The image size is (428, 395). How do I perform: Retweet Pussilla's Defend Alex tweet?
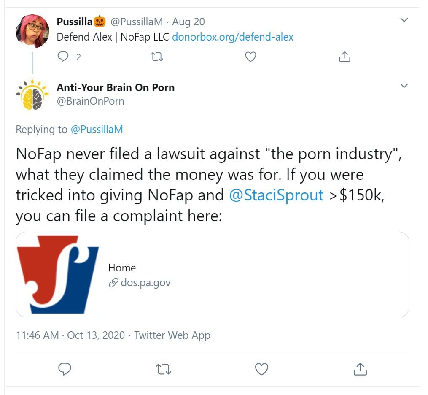click(x=157, y=57)
